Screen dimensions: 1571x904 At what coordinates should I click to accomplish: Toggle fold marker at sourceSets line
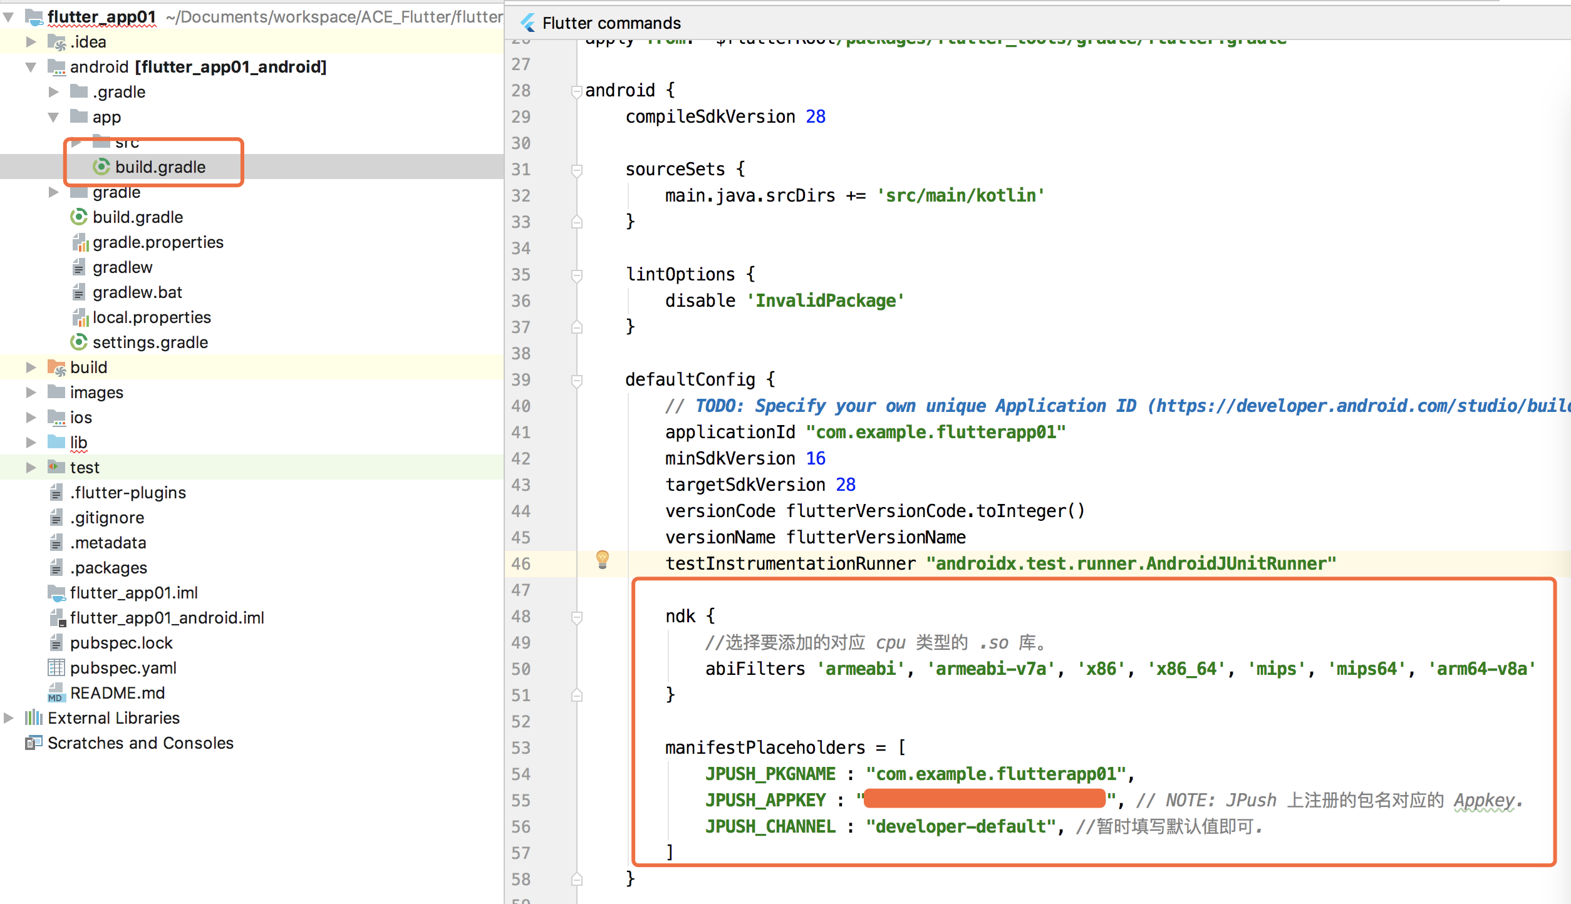(x=576, y=170)
